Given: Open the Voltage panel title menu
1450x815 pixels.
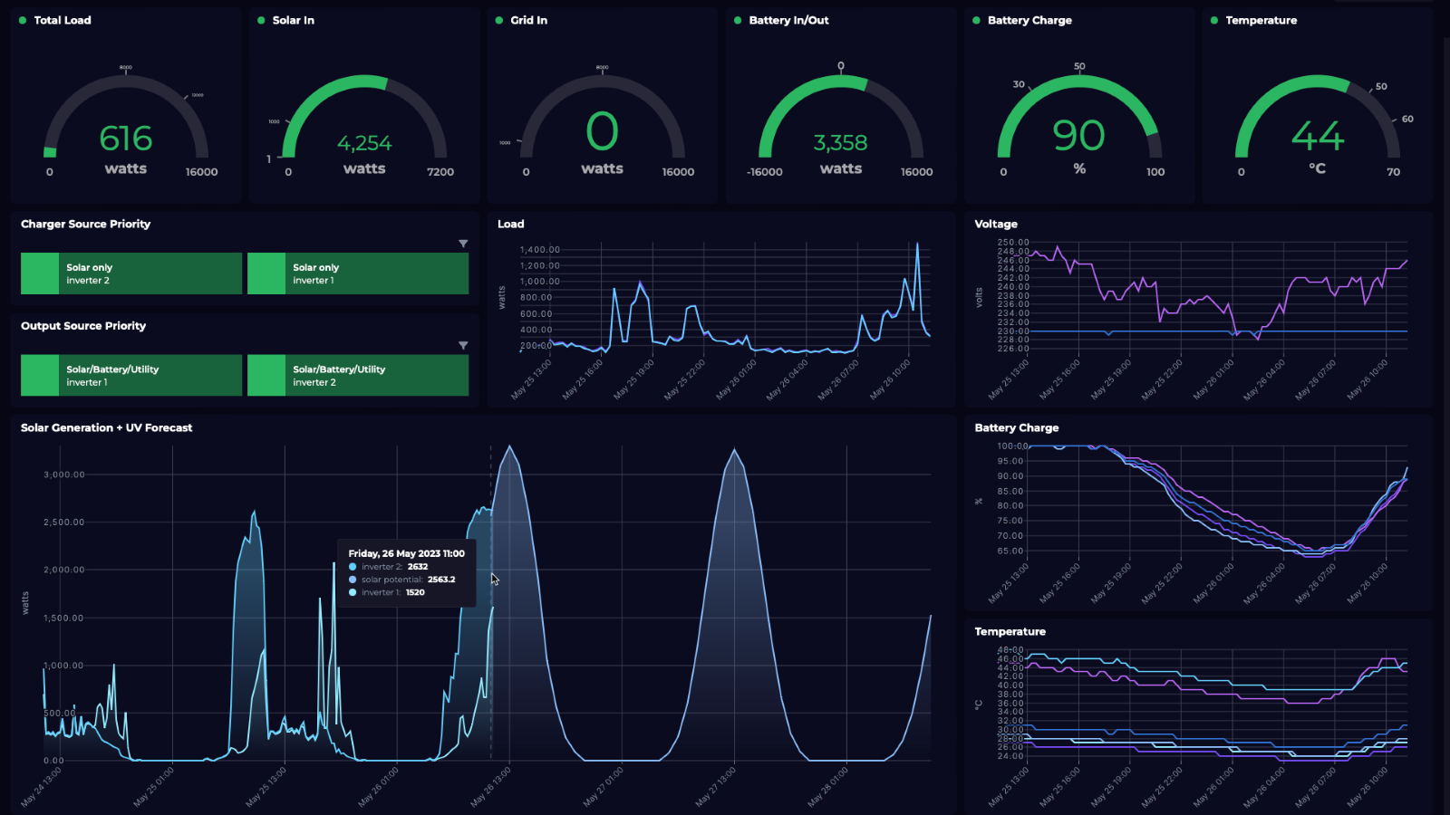Looking at the screenshot, I should (994, 224).
